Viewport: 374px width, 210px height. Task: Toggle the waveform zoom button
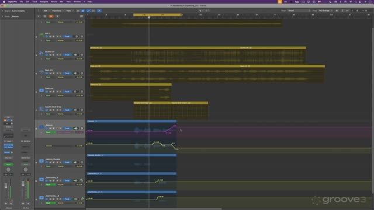pyautogui.click(x=337, y=10)
